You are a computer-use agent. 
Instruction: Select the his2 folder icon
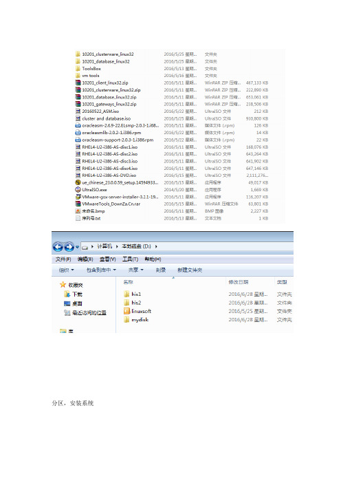126,303
